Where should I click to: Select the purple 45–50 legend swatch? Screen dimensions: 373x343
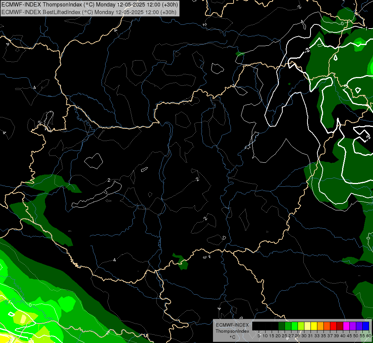click(x=353, y=326)
